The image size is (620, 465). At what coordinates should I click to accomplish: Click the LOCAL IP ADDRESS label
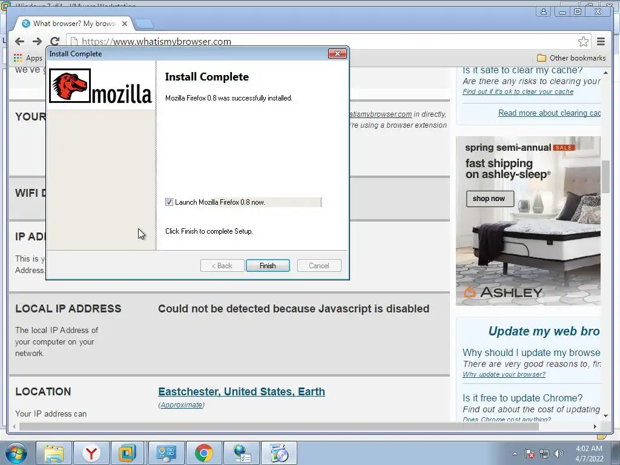68,308
